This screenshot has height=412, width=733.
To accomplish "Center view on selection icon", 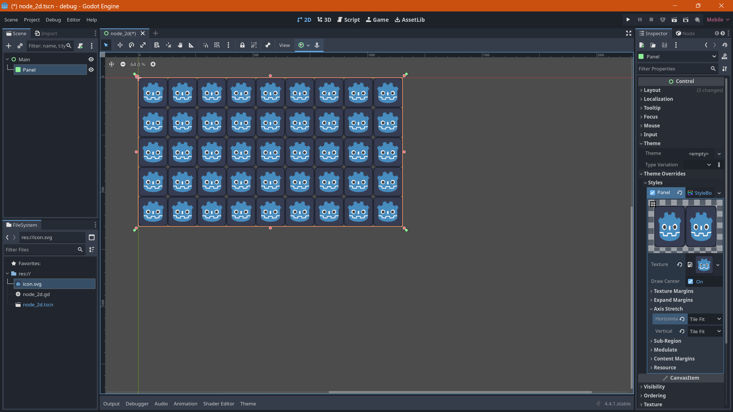I will [x=111, y=64].
